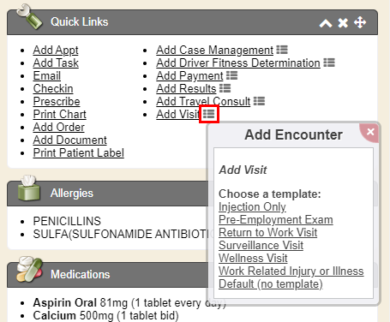390x322 pixels.
Task: Click the Allergies tissue box icon
Action: (28, 188)
